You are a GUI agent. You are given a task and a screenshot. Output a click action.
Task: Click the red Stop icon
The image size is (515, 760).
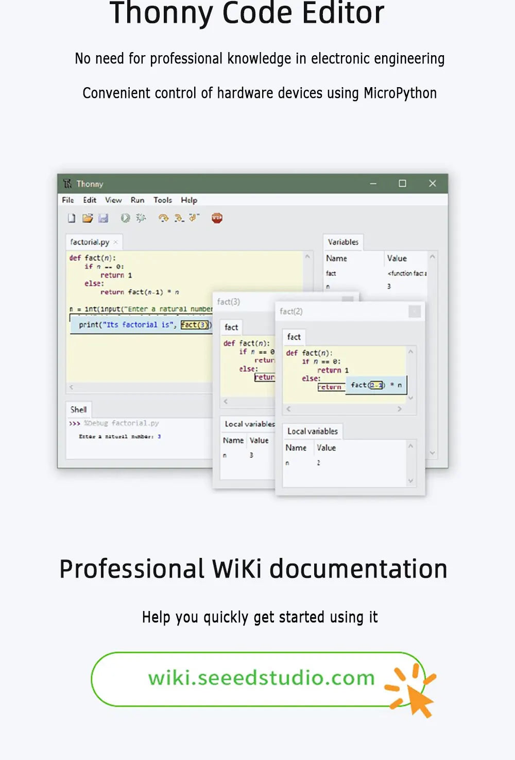point(217,218)
